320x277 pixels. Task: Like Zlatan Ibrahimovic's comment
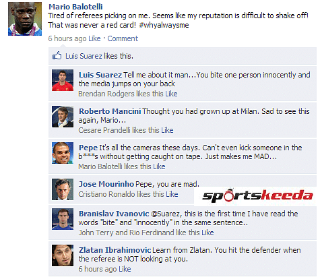(125, 269)
